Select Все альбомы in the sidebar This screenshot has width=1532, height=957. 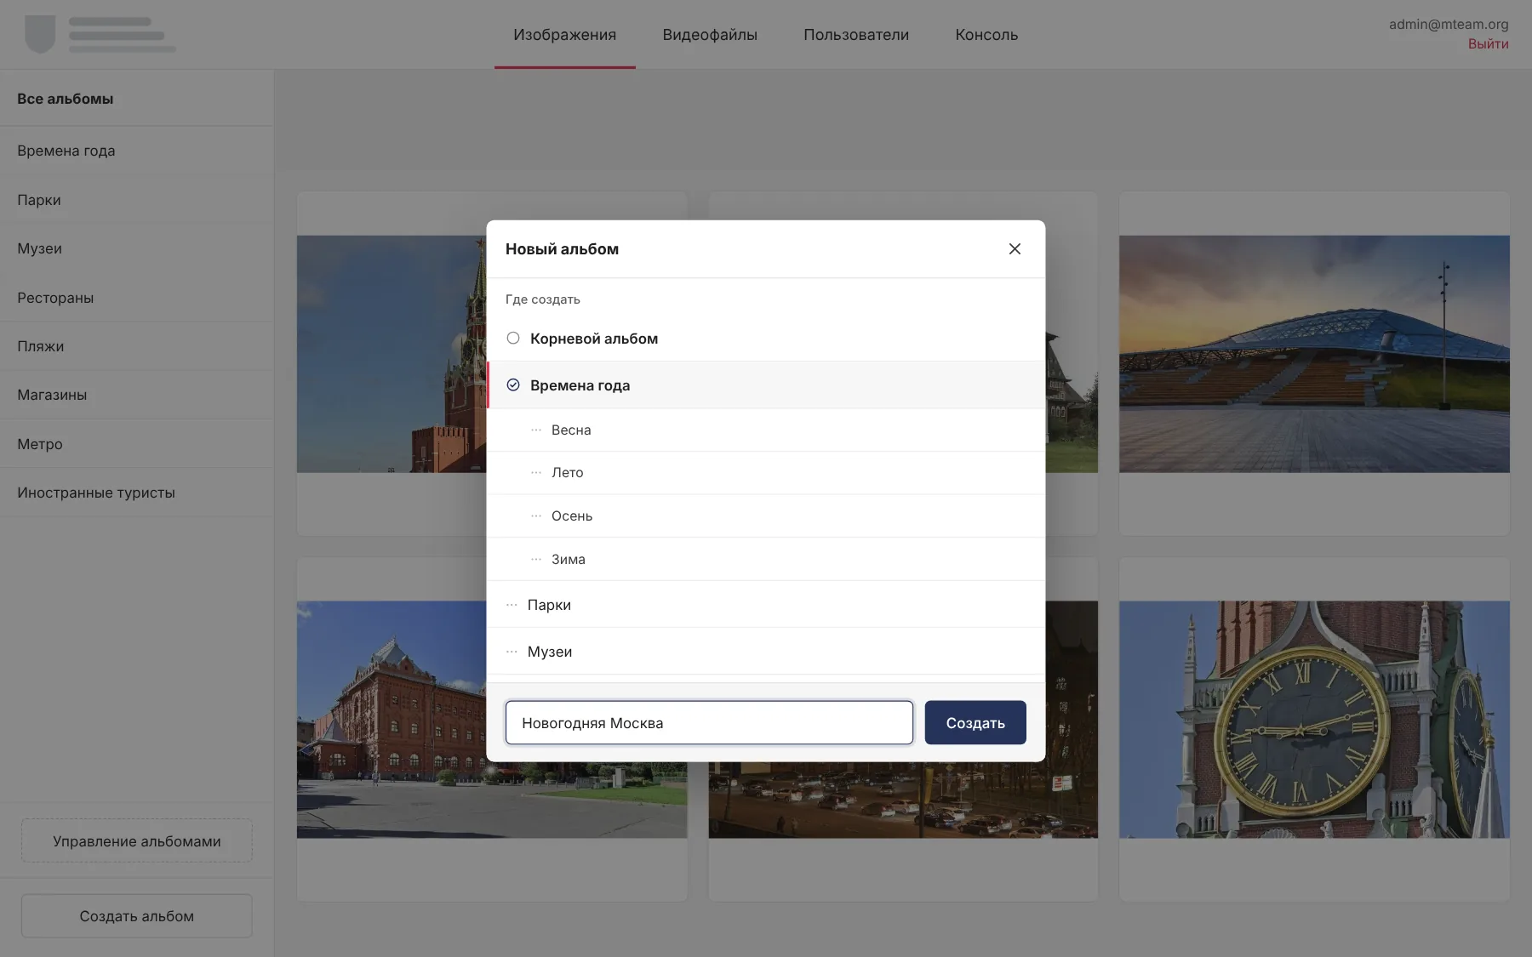(137, 99)
